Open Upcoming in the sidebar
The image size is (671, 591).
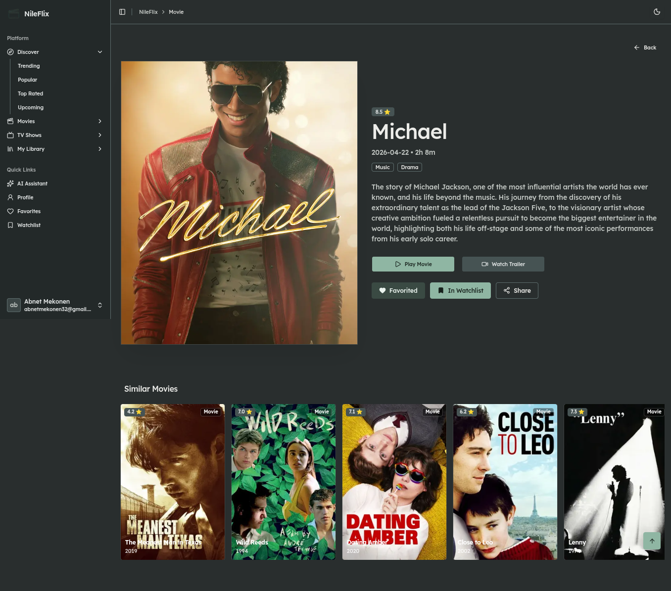[x=31, y=107]
